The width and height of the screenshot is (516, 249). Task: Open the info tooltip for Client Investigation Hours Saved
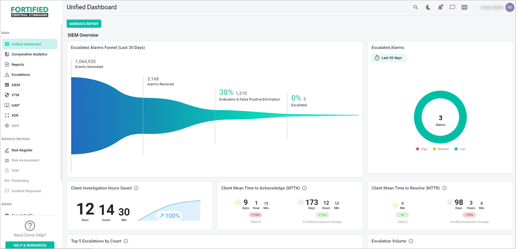click(x=136, y=188)
